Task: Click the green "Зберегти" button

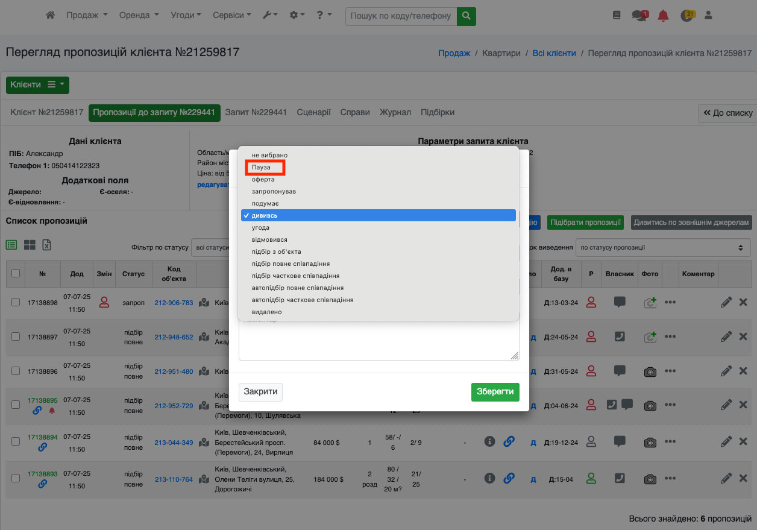Action: 495,391
